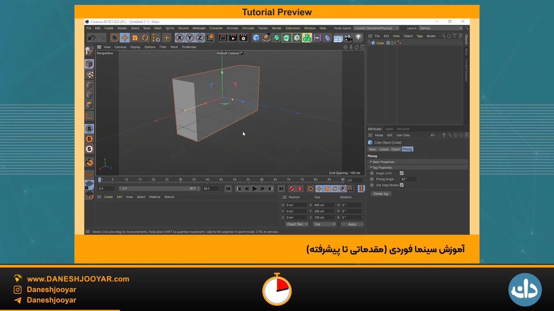Toggle X-axis lock button

(x=179, y=38)
